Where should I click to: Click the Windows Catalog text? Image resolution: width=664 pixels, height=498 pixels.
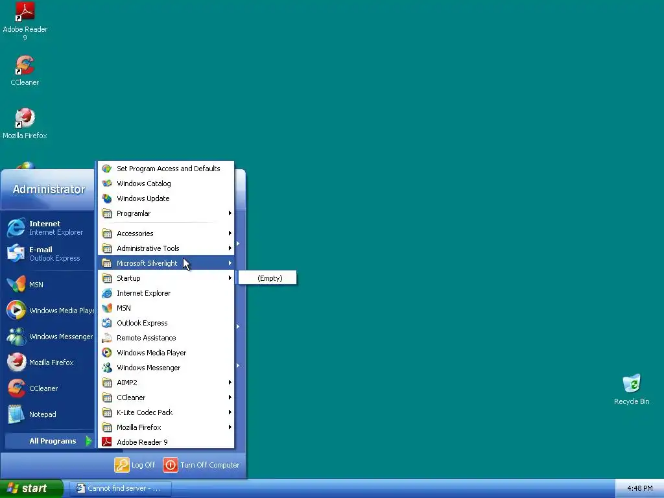[x=143, y=184]
